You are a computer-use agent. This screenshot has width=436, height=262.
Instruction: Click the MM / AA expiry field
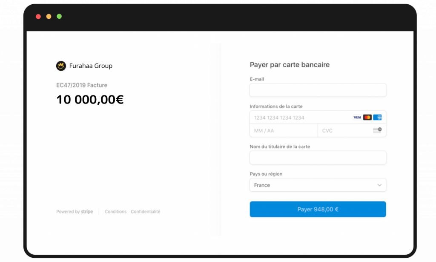284,130
